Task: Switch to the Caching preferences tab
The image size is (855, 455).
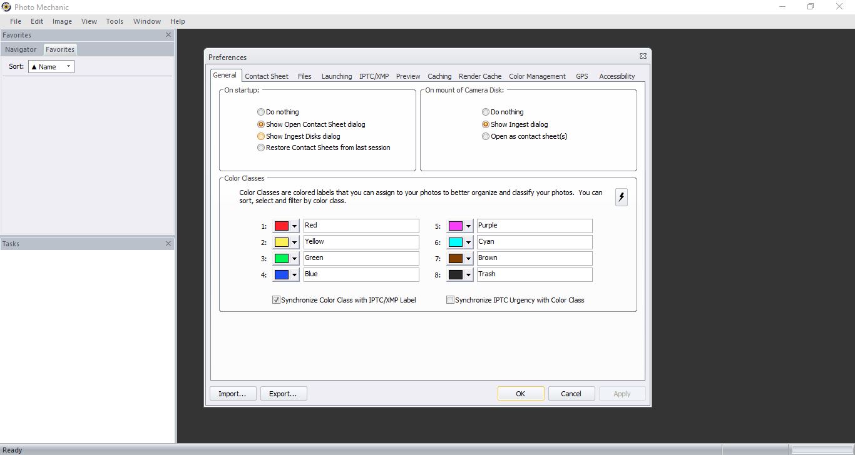Action: [439, 76]
